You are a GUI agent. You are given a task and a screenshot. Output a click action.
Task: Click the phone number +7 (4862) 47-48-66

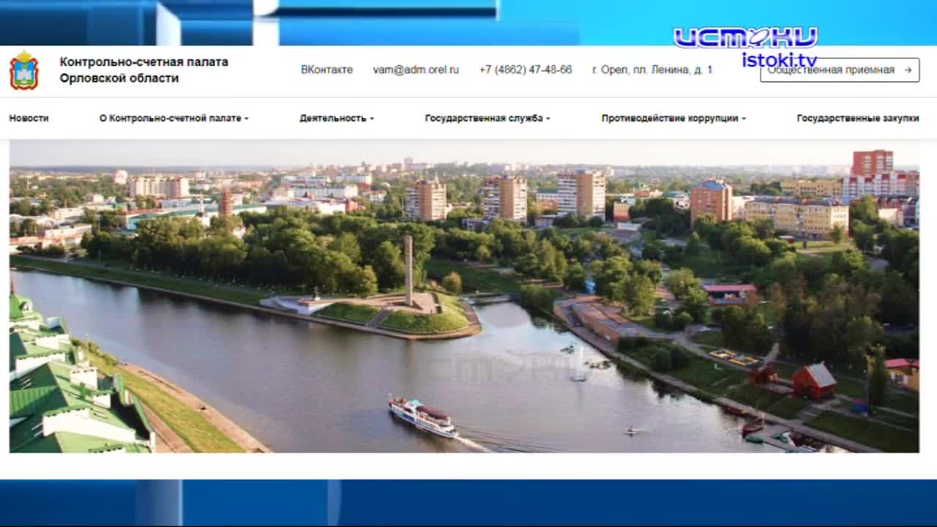525,70
